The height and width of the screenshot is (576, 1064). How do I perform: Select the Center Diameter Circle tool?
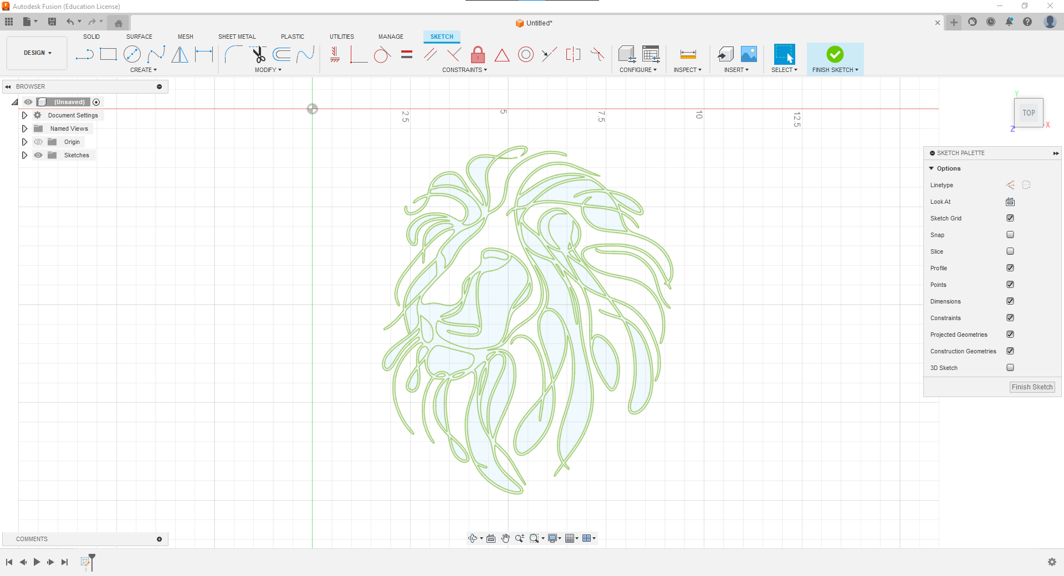[x=132, y=54]
